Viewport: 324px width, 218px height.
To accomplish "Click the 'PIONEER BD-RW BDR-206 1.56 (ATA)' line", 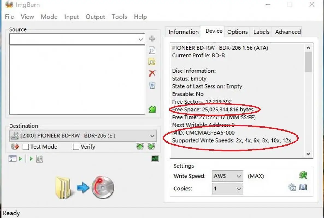I will click(220, 48).
